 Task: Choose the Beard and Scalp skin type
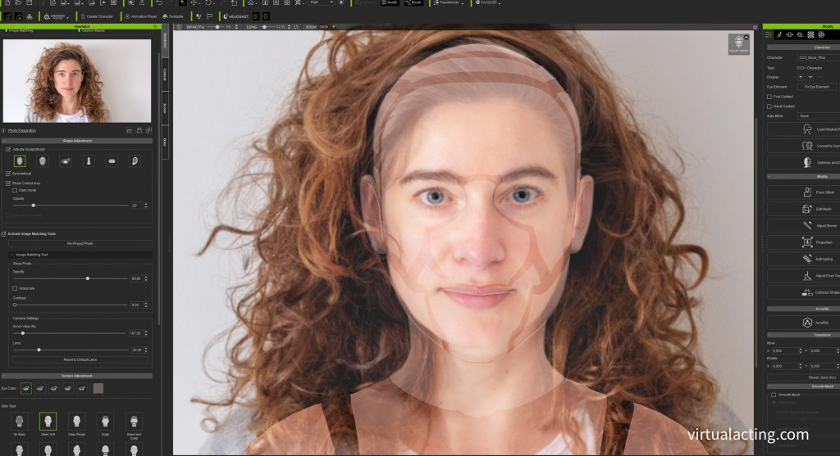click(x=134, y=422)
